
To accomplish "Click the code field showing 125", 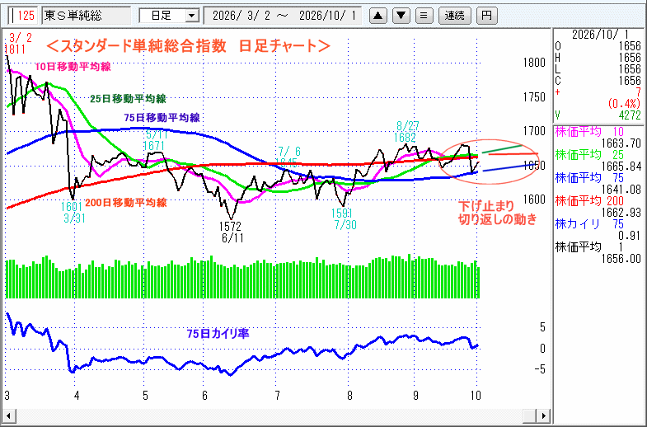I will (x=23, y=16).
